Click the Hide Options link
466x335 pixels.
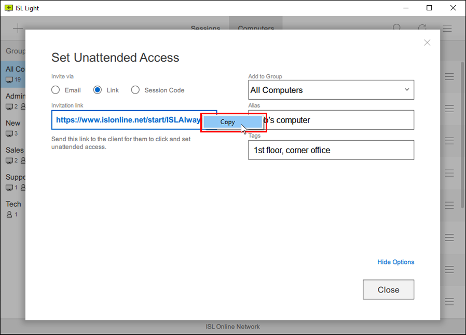(x=396, y=262)
